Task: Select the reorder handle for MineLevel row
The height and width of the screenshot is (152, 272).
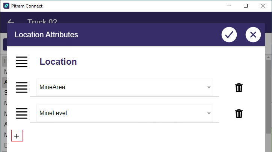Action: click(21, 113)
